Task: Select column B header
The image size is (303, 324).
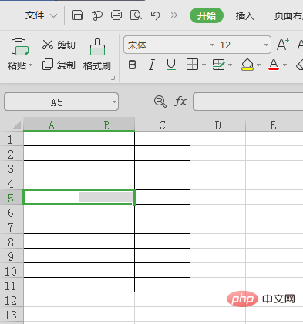Action: point(106,125)
